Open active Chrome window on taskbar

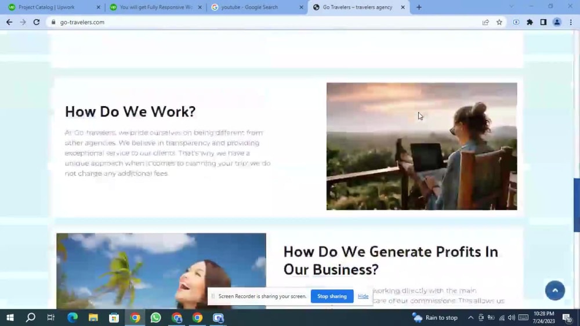point(135,317)
